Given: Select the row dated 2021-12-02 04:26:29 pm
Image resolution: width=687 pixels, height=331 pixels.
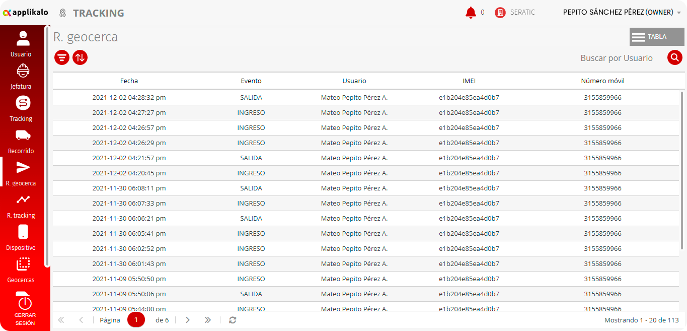Looking at the screenshot, I should [366, 143].
